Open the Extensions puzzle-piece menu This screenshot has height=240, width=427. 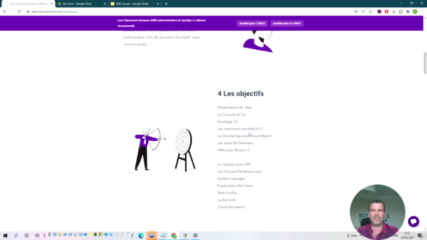pos(408,12)
